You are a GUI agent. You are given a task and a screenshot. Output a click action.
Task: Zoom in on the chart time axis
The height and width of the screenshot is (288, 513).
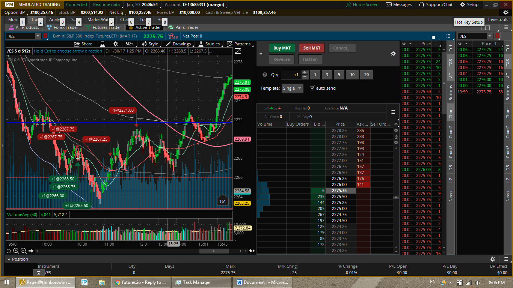[16, 251]
